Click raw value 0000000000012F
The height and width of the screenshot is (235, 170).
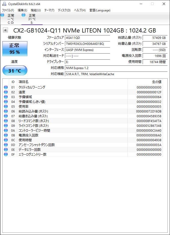click(149, 92)
